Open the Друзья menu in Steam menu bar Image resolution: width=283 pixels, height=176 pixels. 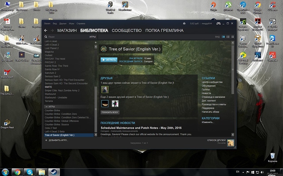[x=63, y=24]
